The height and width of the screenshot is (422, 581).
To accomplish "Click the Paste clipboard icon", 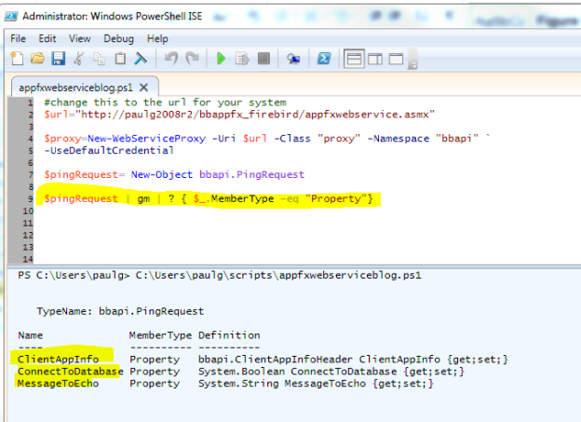I will click(120, 59).
